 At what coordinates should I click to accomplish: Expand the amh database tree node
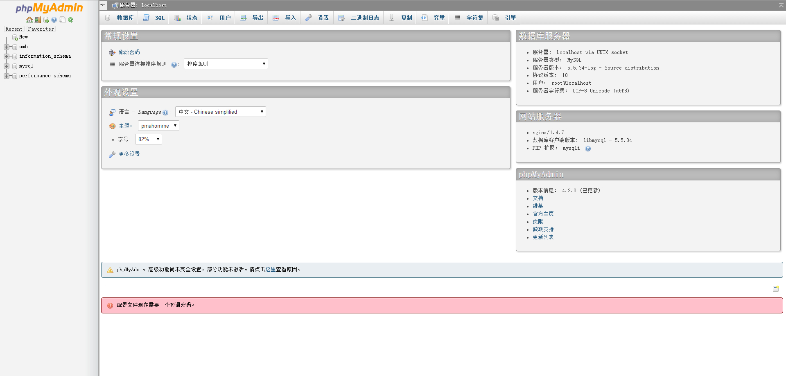click(x=7, y=47)
